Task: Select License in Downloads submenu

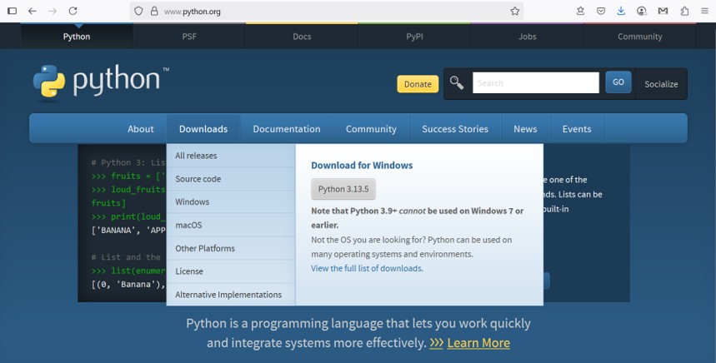Action: (x=231, y=271)
